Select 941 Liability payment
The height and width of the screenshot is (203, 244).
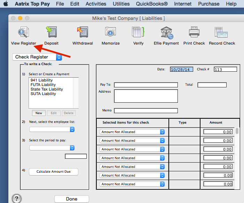coord(41,80)
